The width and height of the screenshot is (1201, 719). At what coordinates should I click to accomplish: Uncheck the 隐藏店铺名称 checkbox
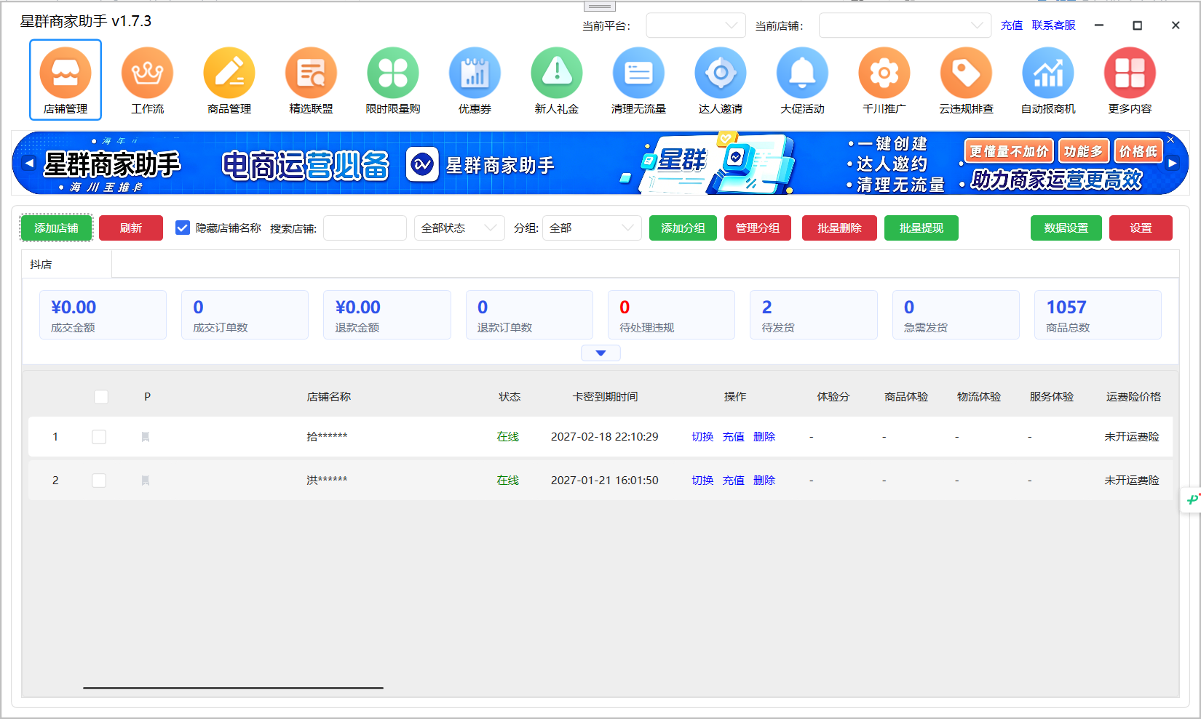(x=183, y=228)
